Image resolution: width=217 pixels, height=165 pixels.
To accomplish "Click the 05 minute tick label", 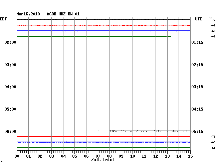I will pos(74,156).
